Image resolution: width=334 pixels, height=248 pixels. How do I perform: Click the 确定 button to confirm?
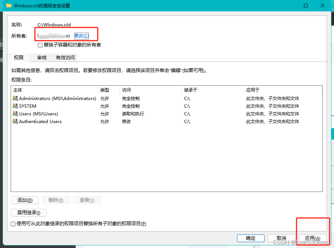[251, 238]
